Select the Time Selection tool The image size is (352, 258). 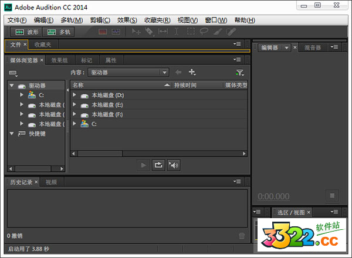tap(177, 32)
